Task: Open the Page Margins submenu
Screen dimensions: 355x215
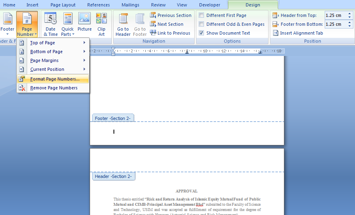Action: coord(53,60)
